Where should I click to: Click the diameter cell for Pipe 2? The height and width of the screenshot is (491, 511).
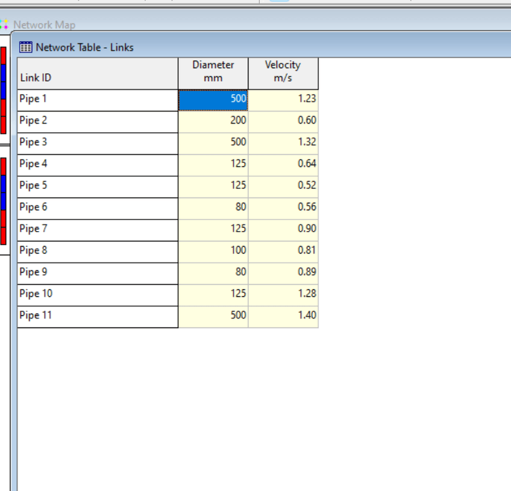pyautogui.click(x=213, y=121)
